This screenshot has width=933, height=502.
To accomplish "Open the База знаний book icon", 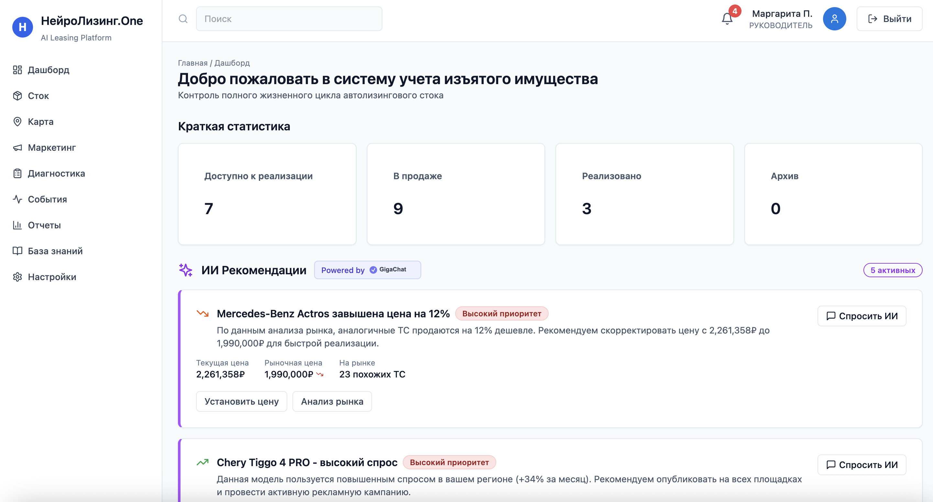I will coord(18,251).
